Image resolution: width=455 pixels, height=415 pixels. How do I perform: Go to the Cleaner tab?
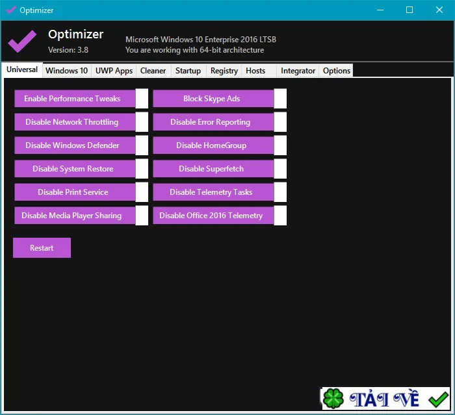pos(153,71)
